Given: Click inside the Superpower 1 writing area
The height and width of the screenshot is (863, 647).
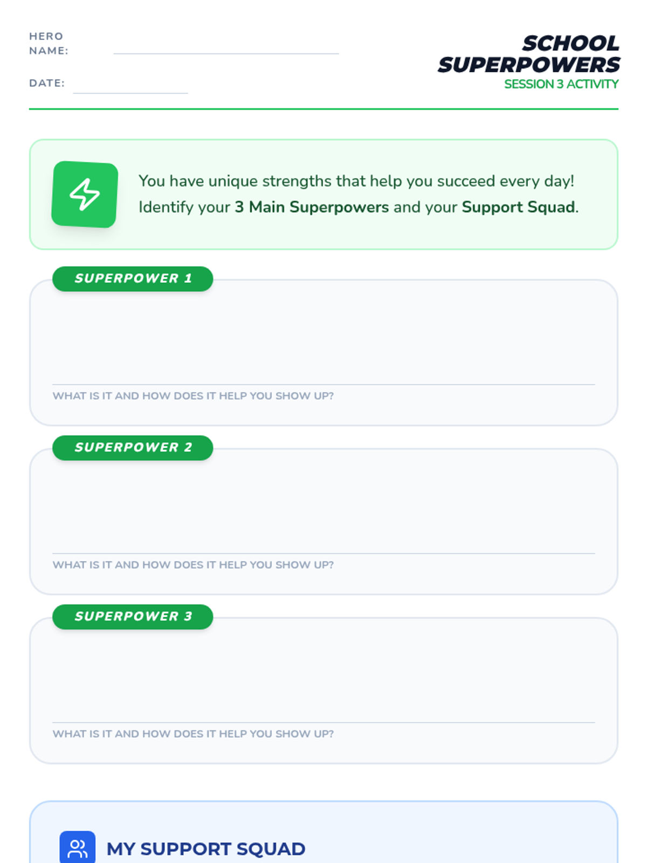Looking at the screenshot, I should point(323,340).
